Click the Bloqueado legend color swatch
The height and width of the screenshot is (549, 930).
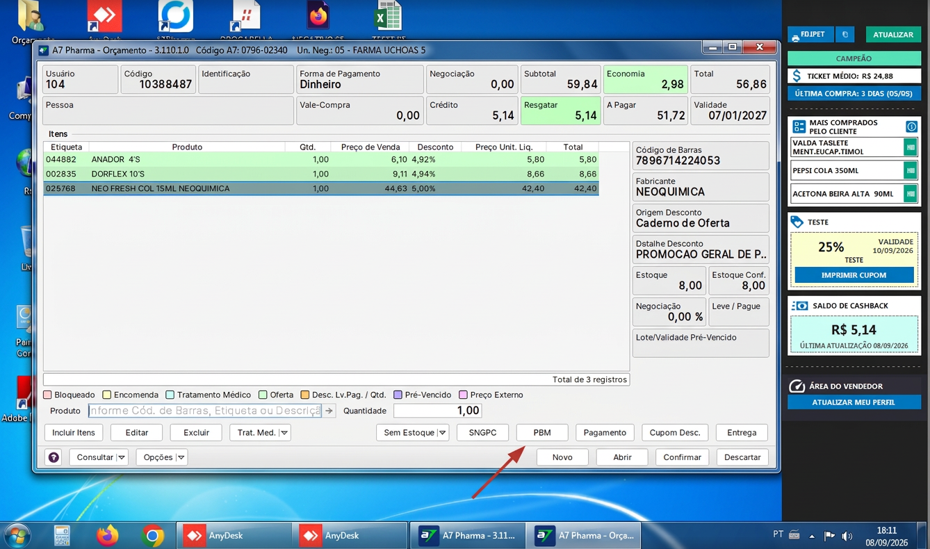coord(47,395)
